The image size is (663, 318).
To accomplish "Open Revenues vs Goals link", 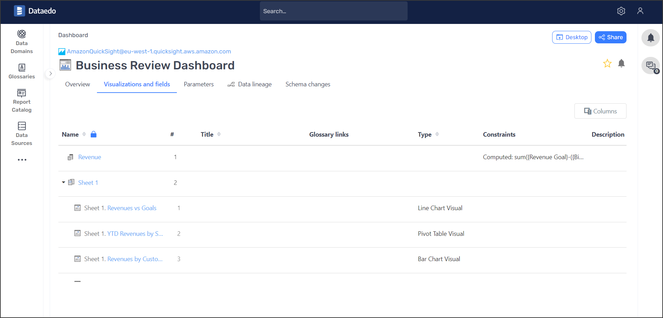I will pyautogui.click(x=132, y=208).
